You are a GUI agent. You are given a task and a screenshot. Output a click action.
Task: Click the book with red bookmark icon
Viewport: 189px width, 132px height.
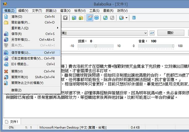(121, 18)
